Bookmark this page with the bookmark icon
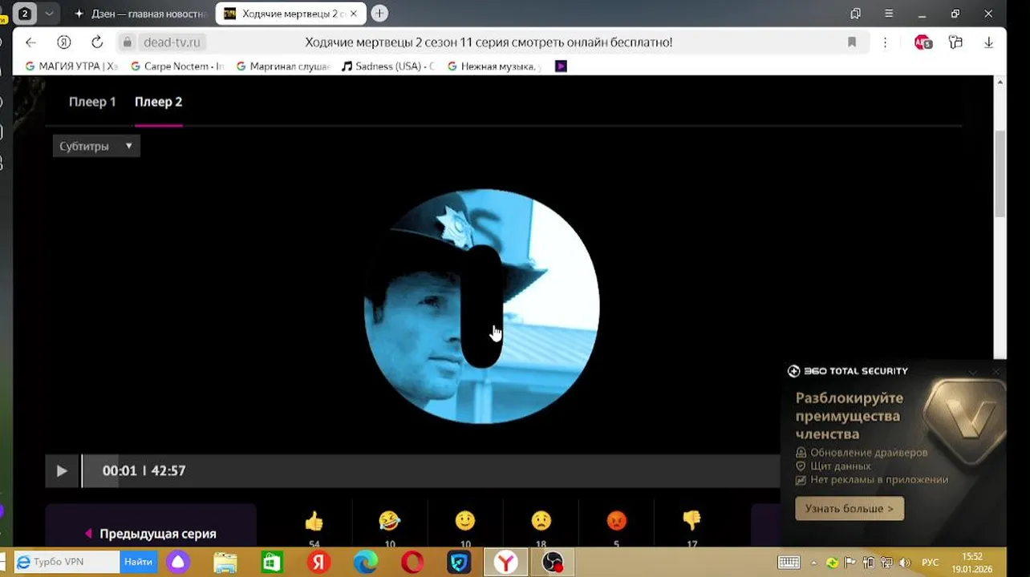 (852, 42)
